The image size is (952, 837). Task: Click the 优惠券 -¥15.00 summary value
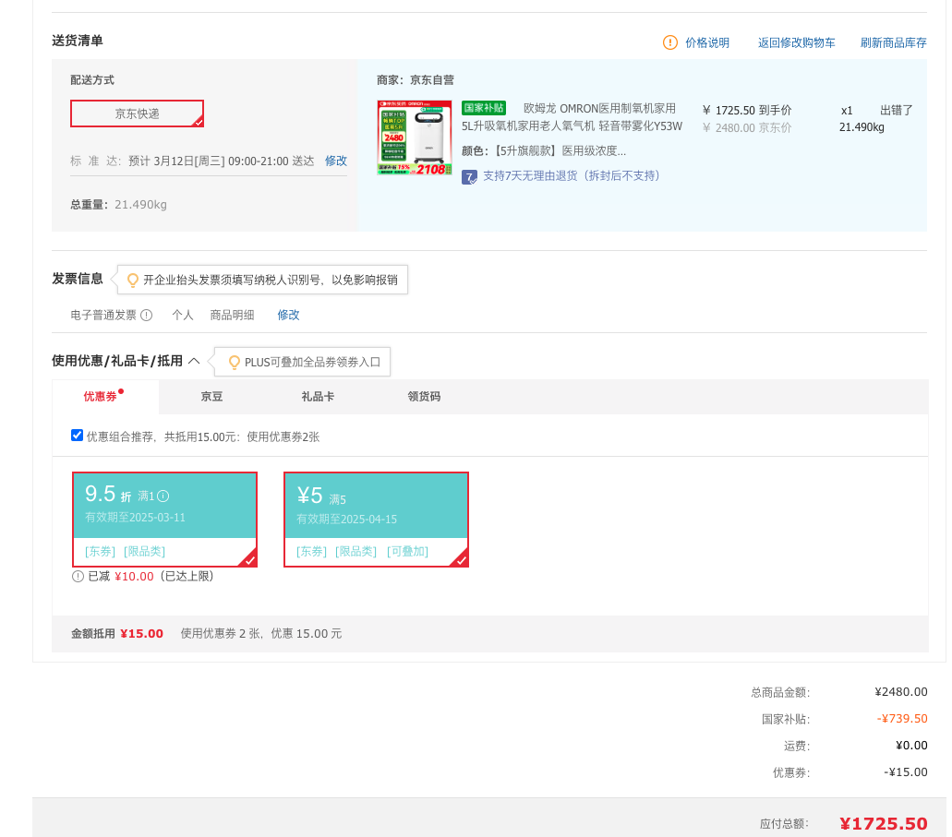[x=906, y=772]
